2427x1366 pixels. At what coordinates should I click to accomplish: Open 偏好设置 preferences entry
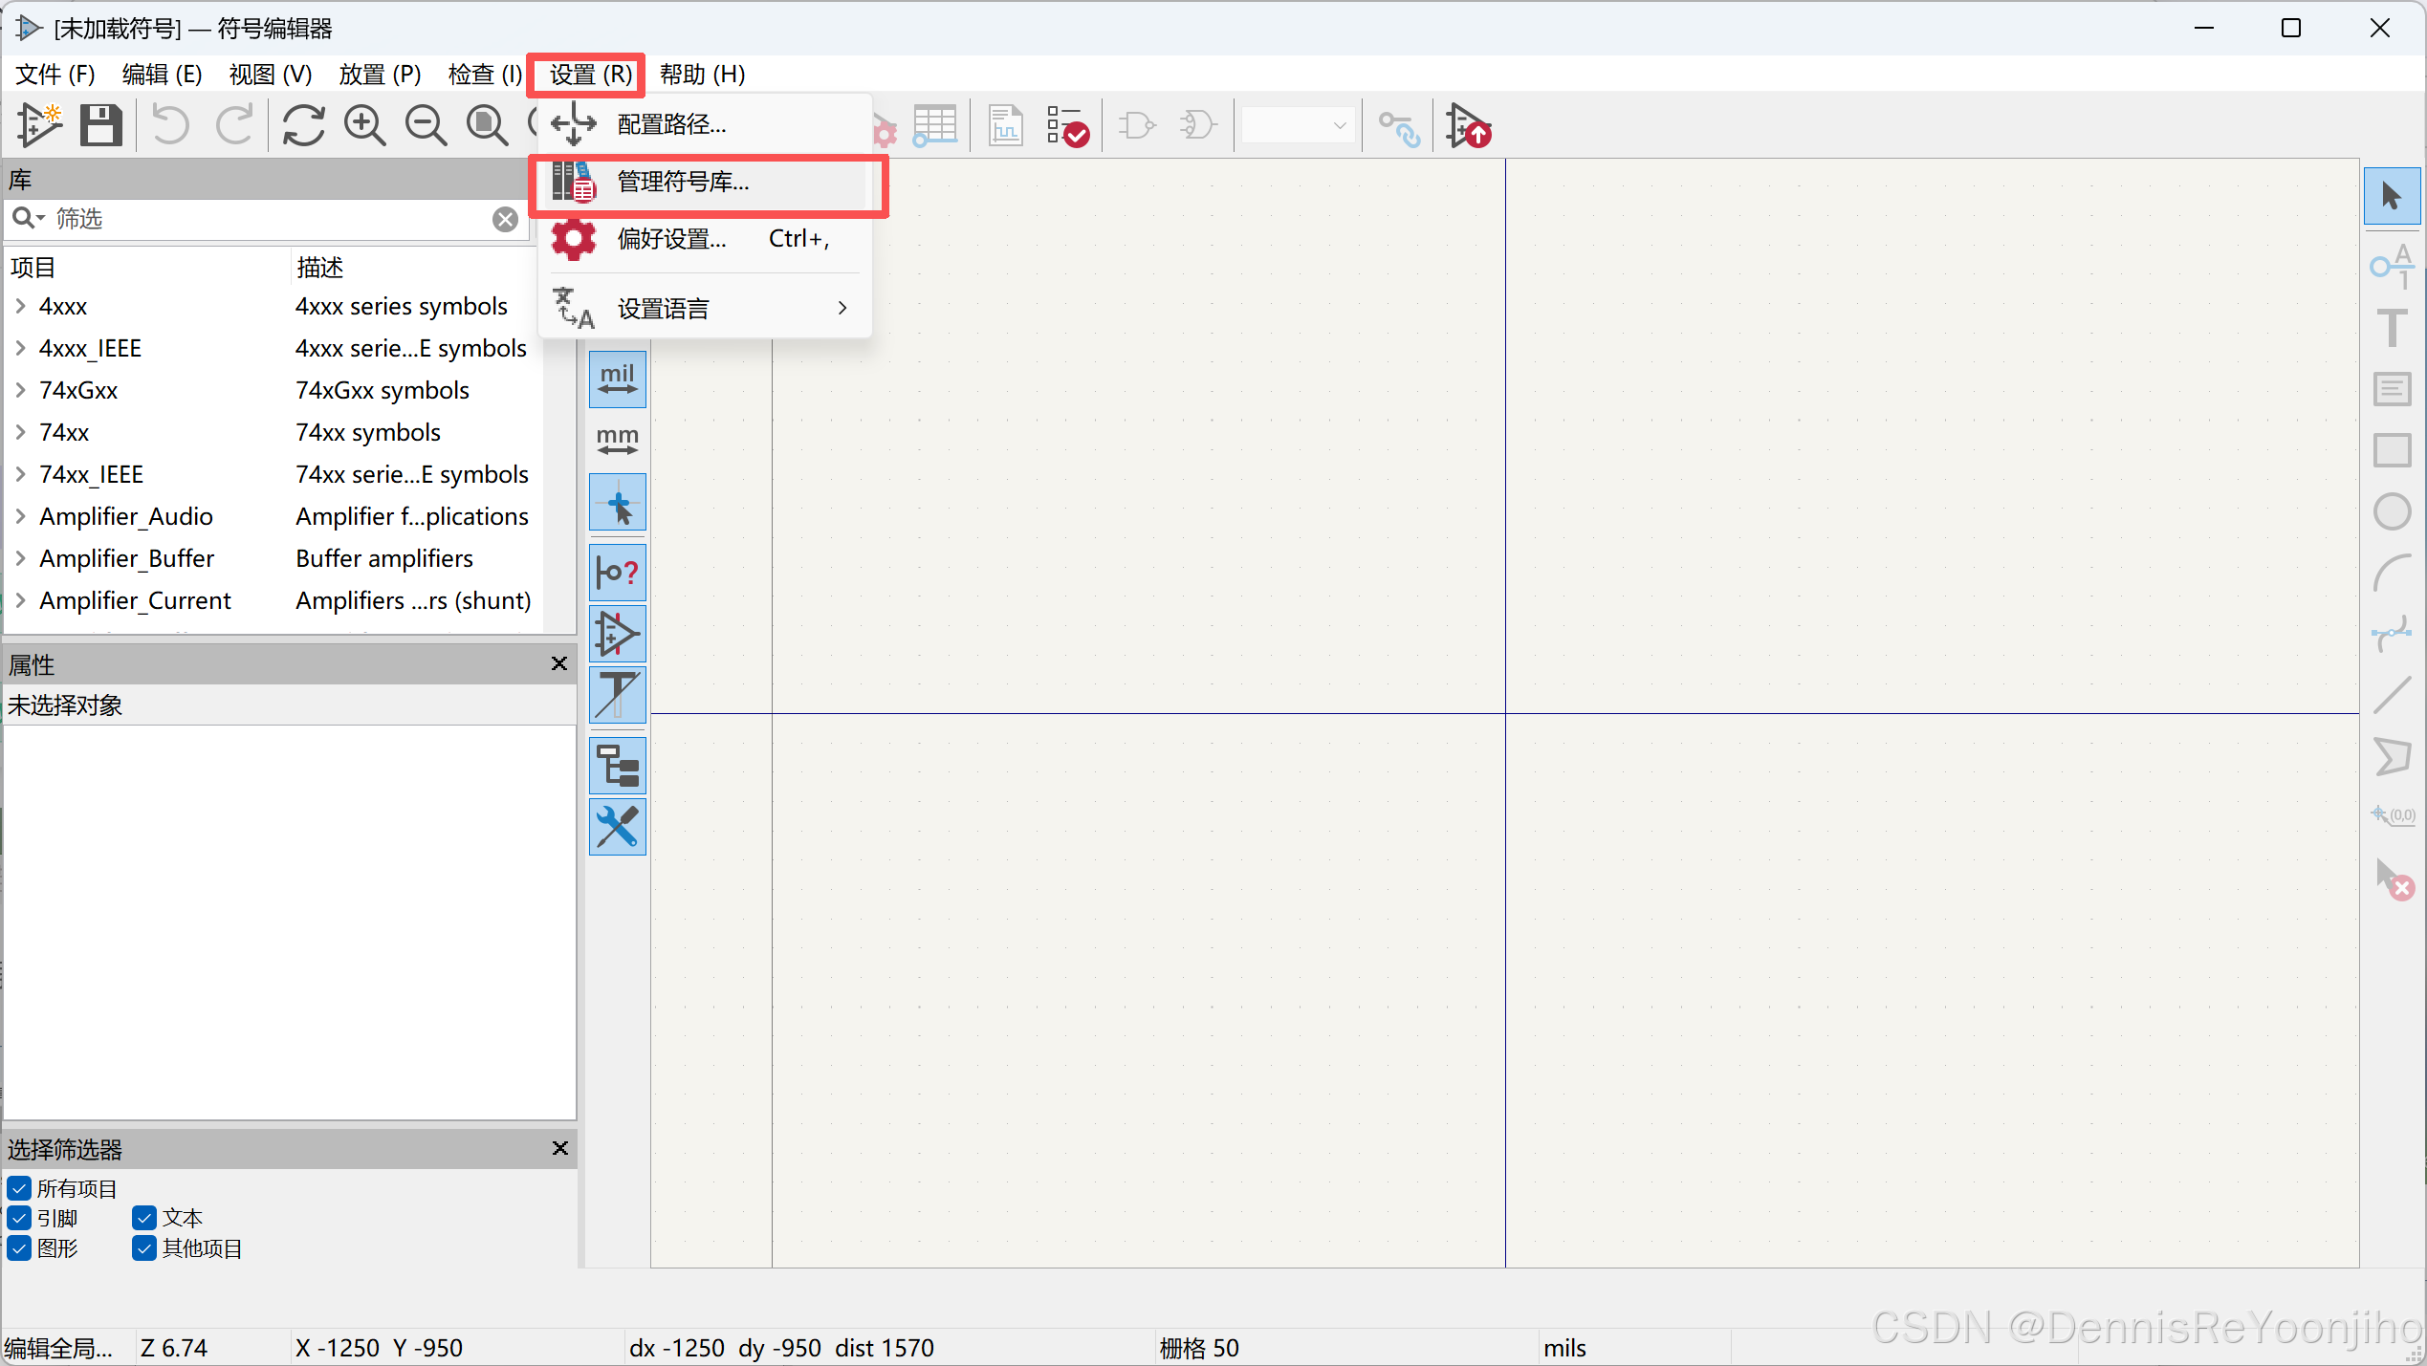[x=705, y=238]
